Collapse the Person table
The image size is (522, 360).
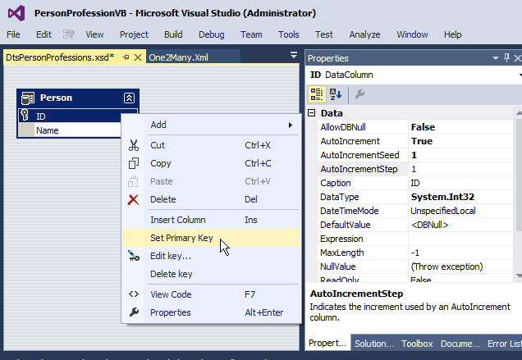129,98
